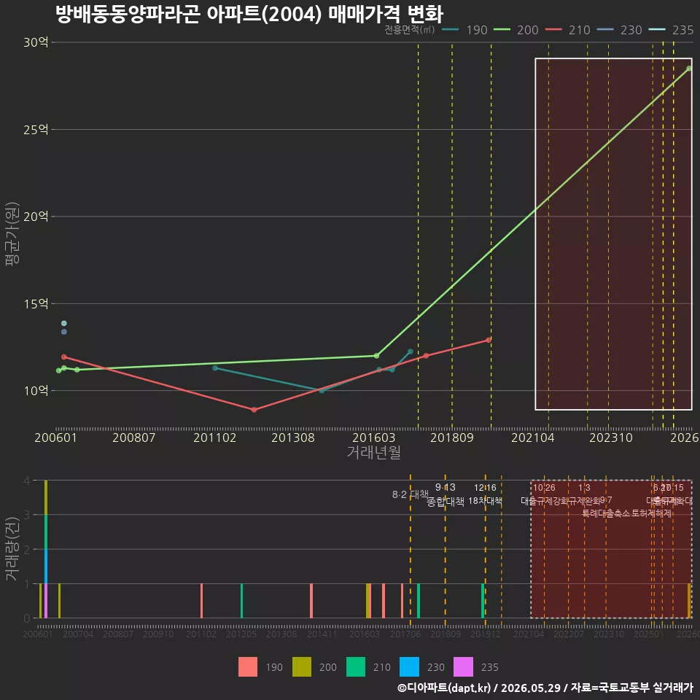Click 202501 on the volume chart x-axis
Image resolution: width=700 pixels, height=700 pixels.
click(649, 634)
